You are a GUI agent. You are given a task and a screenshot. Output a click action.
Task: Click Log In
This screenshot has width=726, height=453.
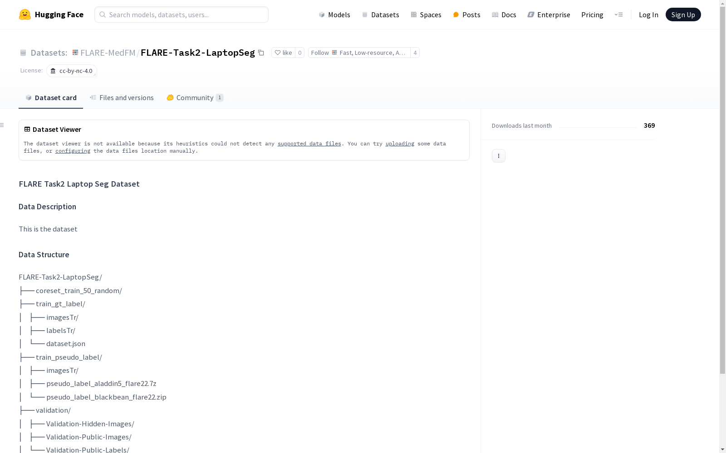click(x=648, y=14)
